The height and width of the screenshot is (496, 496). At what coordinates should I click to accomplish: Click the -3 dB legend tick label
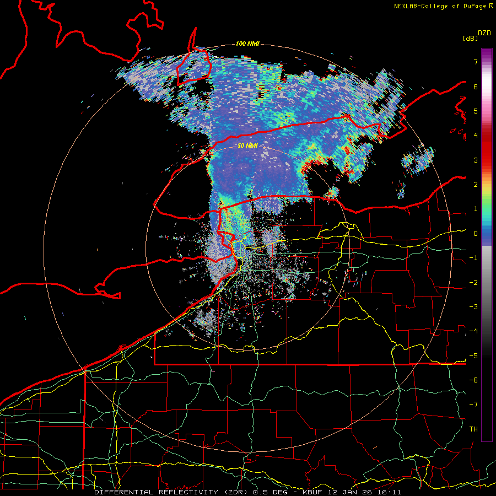pyautogui.click(x=473, y=307)
